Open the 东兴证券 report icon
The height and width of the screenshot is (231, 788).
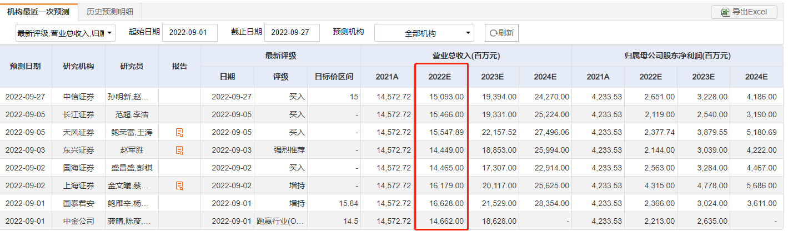pyautogui.click(x=179, y=150)
